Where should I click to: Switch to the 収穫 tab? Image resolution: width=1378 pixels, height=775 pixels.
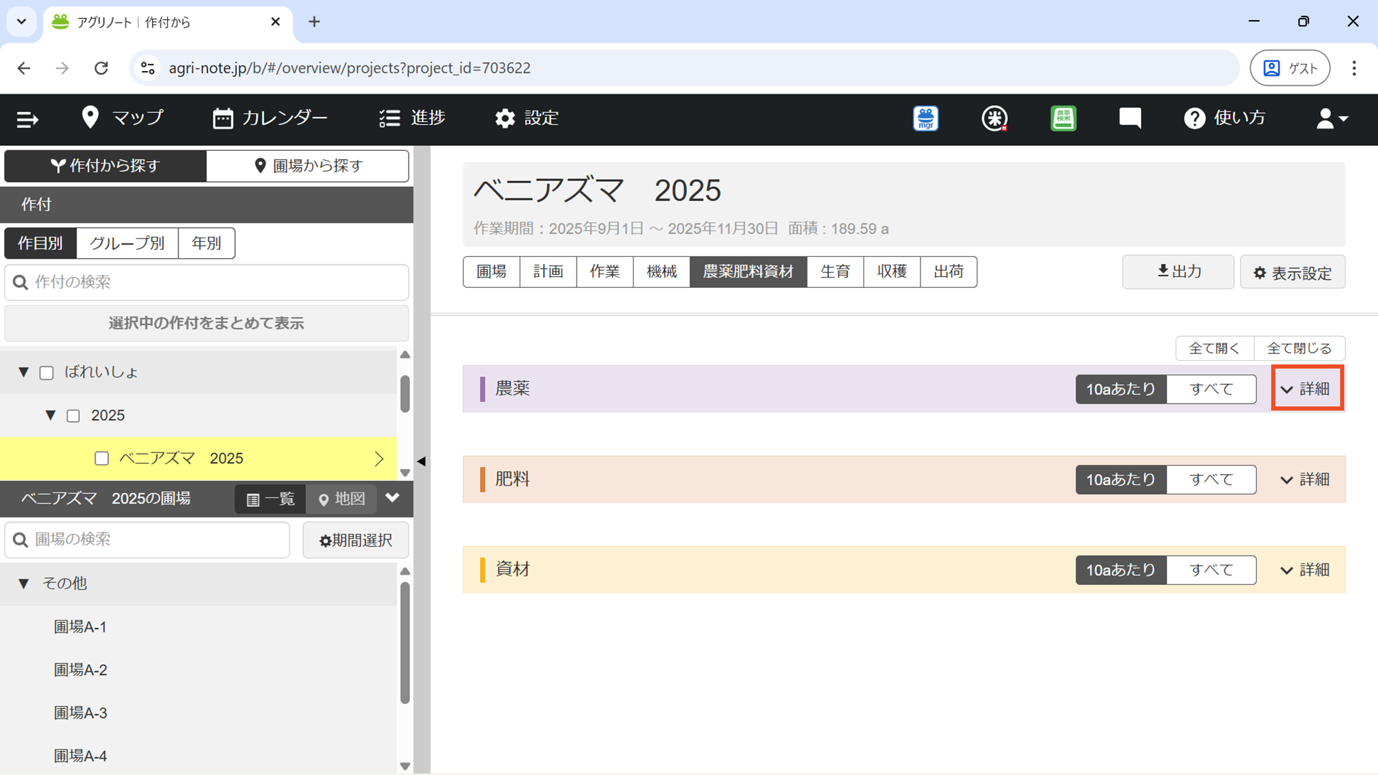[x=892, y=271]
